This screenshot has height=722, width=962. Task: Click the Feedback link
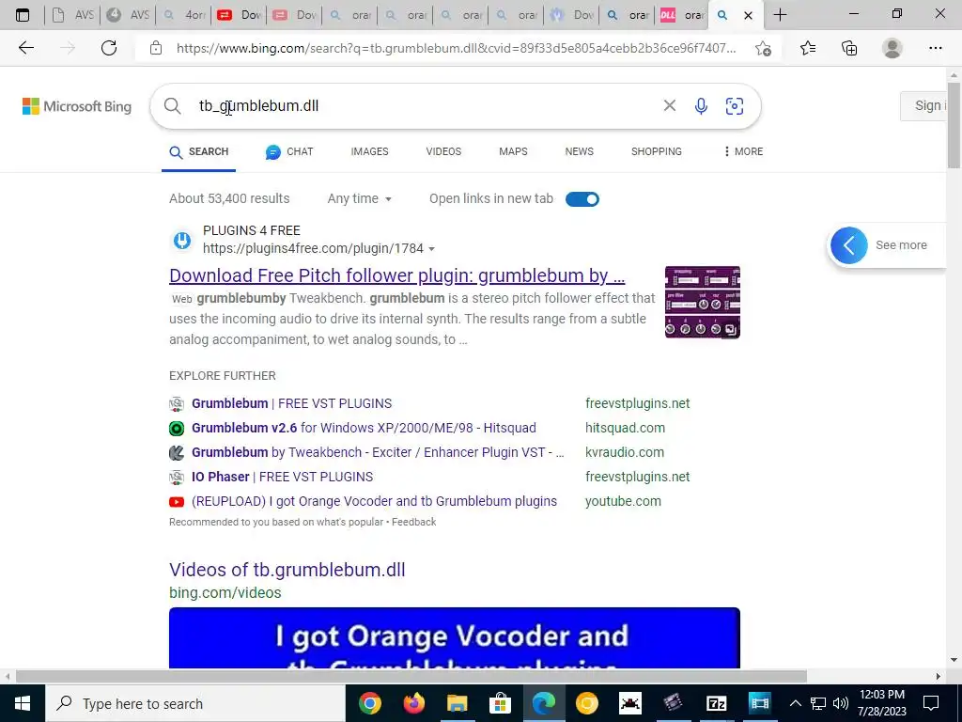(x=413, y=522)
